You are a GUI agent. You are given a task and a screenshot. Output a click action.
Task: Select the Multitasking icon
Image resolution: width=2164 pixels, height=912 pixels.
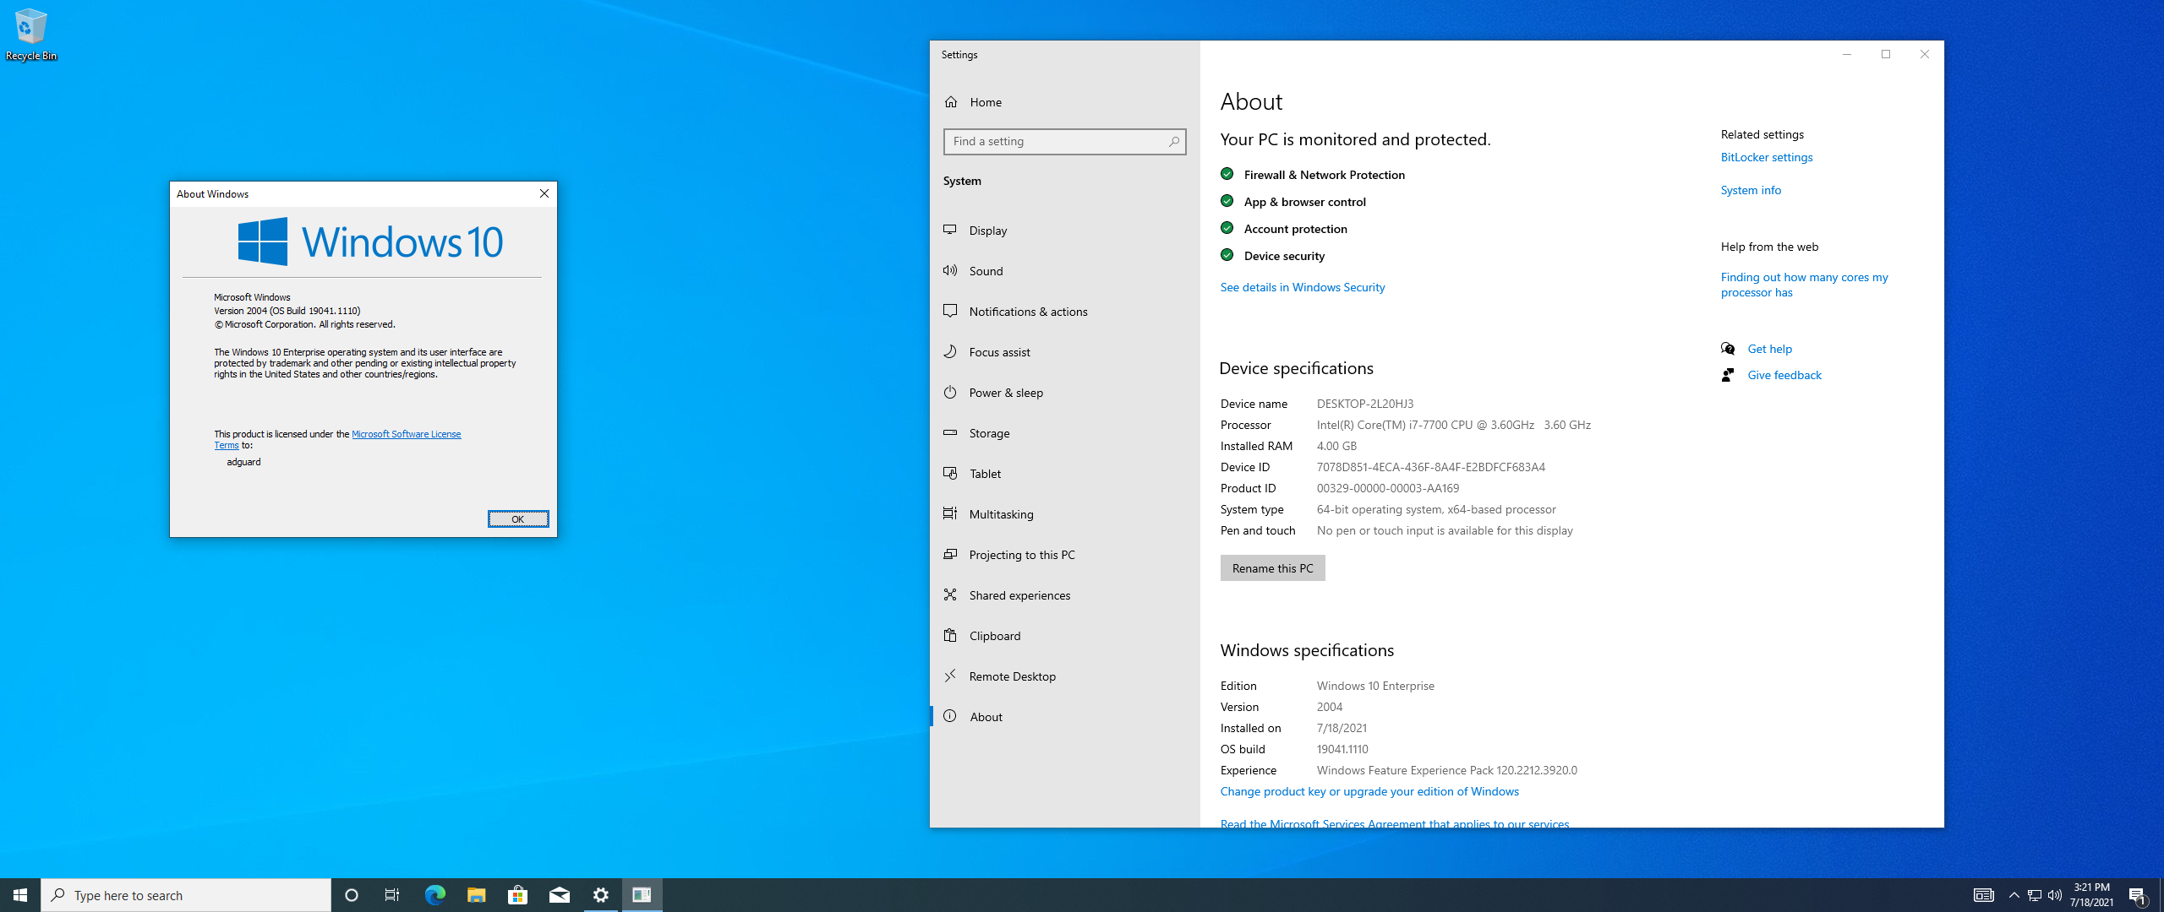pyautogui.click(x=950, y=513)
